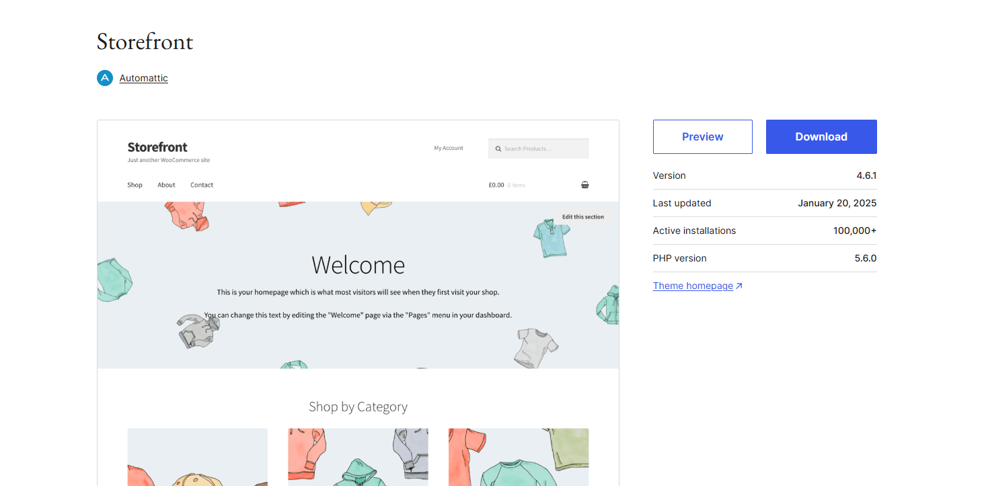982x486 pixels.
Task: Click the Edit this section label in the preview
Action: click(583, 216)
